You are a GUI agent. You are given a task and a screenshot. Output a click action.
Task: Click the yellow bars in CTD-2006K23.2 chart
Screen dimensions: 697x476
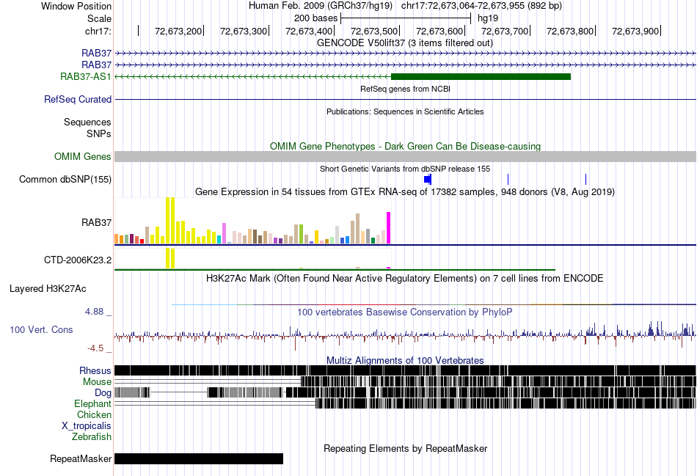pos(170,258)
